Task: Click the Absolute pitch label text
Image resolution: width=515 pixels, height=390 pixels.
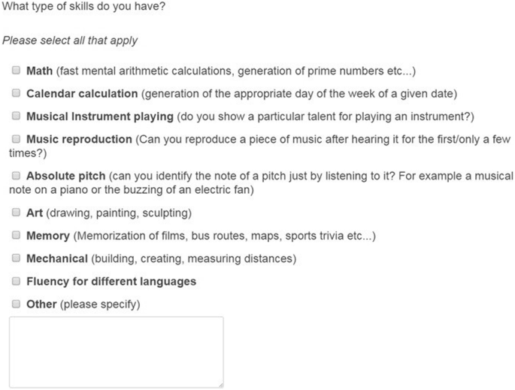Action: (x=66, y=177)
